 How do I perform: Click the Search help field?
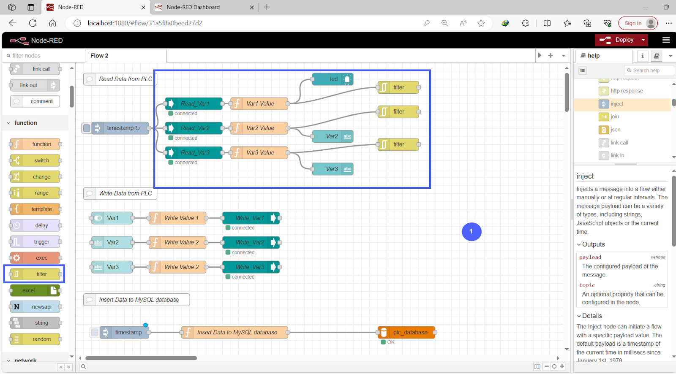[649, 70]
